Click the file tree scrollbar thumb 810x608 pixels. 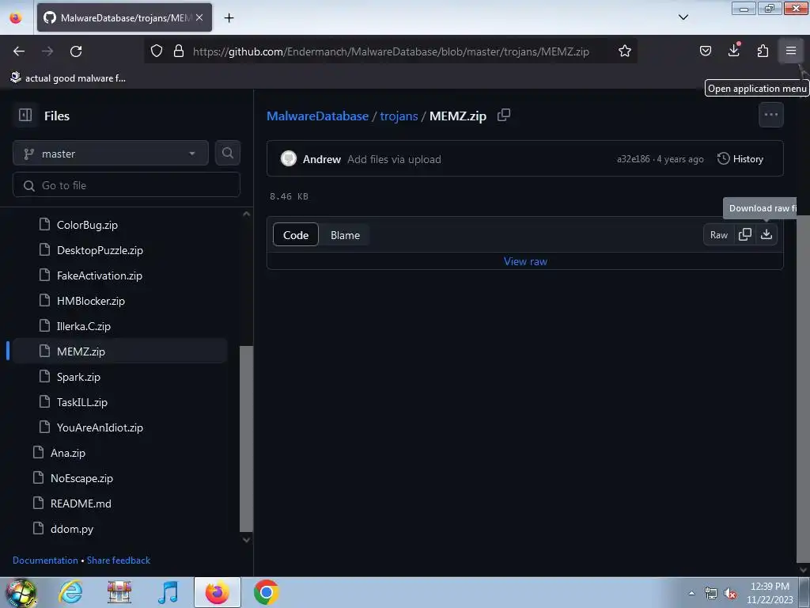tap(247, 439)
